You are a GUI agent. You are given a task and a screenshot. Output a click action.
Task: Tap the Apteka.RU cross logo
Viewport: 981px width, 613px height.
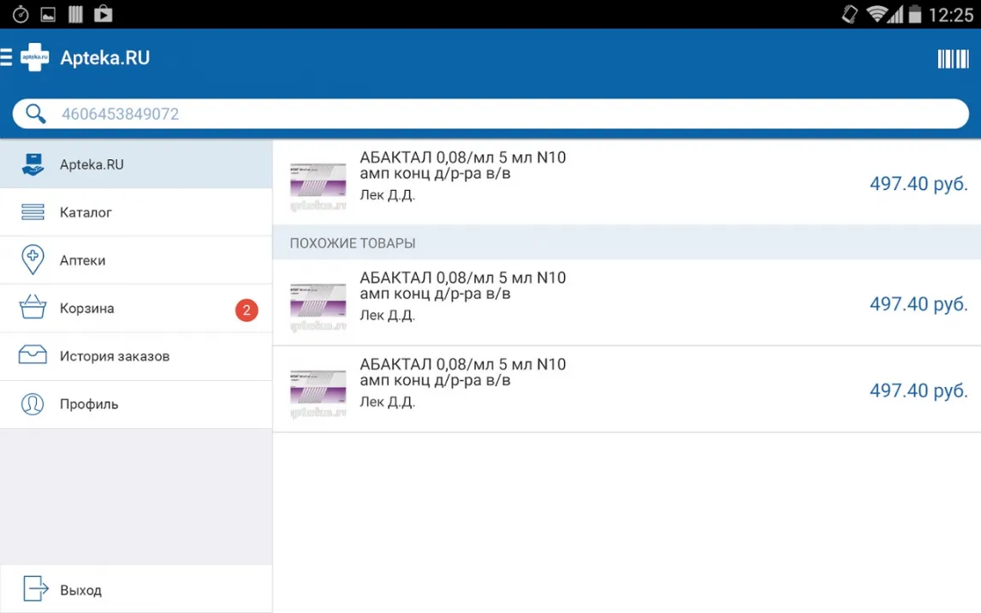(x=34, y=58)
